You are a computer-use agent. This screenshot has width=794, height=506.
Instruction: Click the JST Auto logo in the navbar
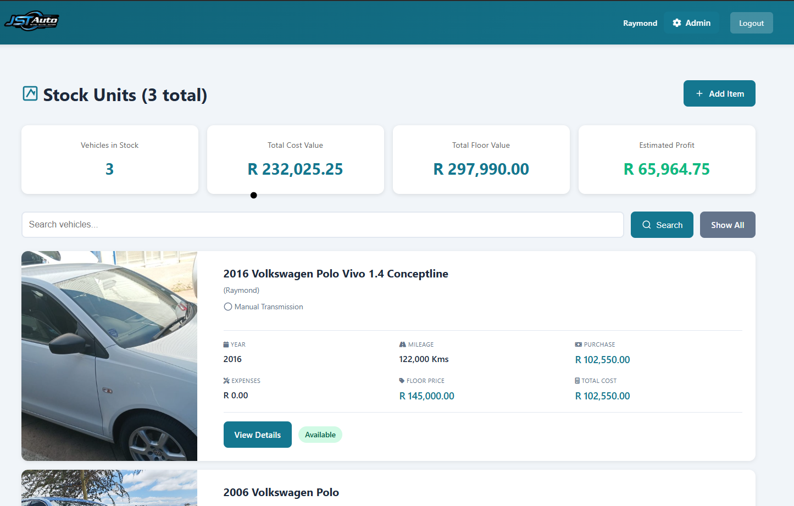click(x=31, y=21)
